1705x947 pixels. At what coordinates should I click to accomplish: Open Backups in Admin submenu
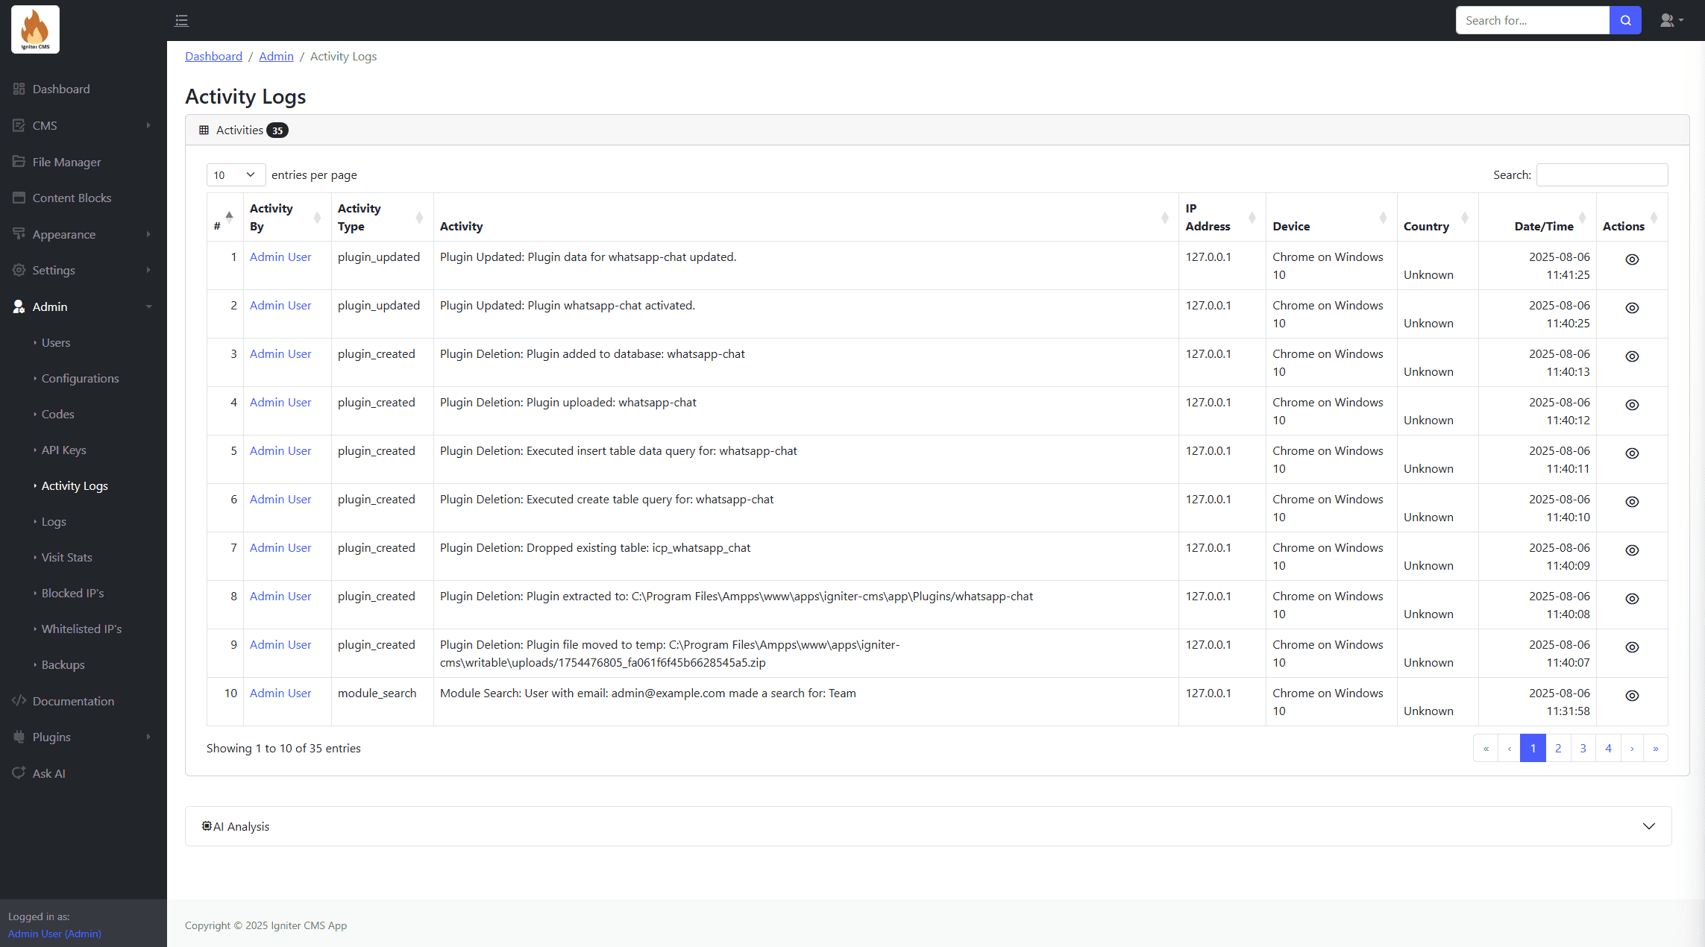click(x=63, y=664)
